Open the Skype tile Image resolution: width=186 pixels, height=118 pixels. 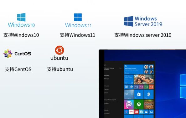(141, 112)
